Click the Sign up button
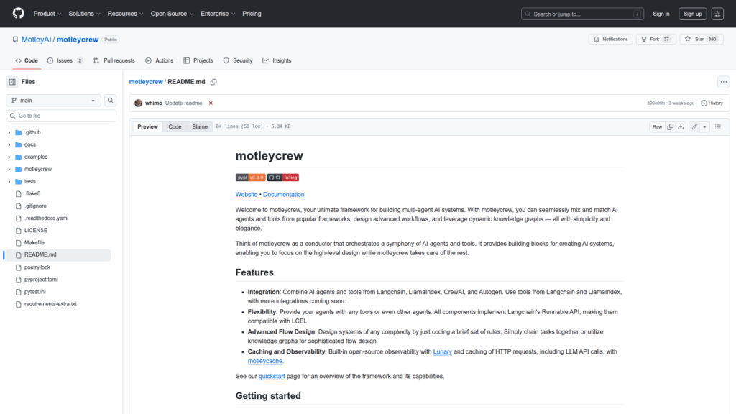The width and height of the screenshot is (736, 414). click(692, 14)
